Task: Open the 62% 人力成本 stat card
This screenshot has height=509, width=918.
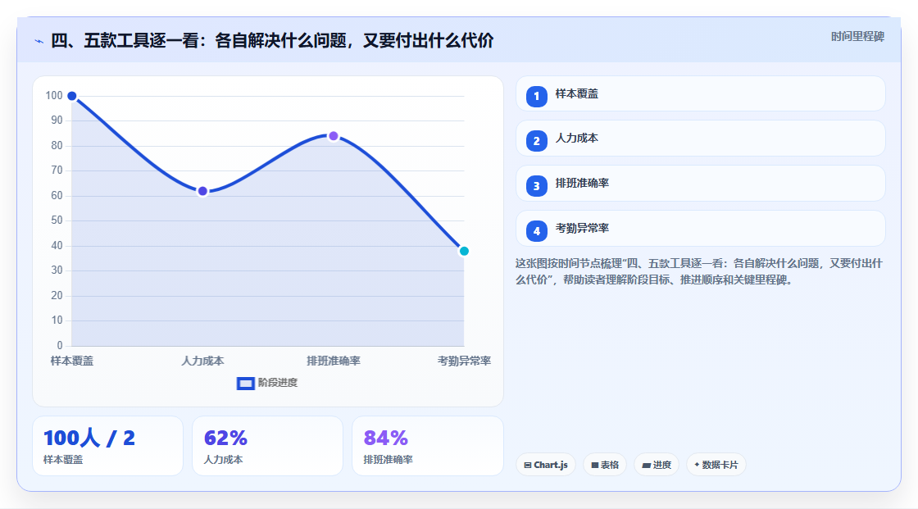Action: [267, 447]
